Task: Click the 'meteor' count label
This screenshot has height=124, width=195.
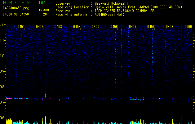Action: pyautogui.click(x=44, y=10)
